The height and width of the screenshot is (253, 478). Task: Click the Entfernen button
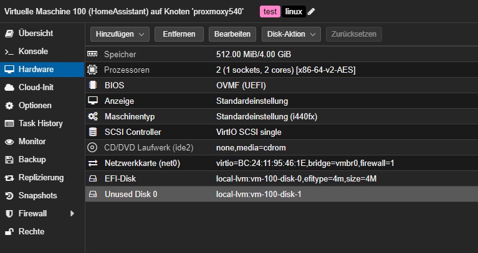tap(179, 34)
